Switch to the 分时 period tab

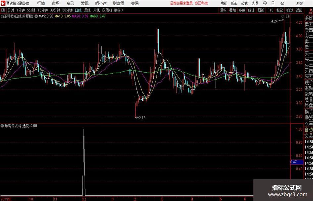(x=11, y=10)
